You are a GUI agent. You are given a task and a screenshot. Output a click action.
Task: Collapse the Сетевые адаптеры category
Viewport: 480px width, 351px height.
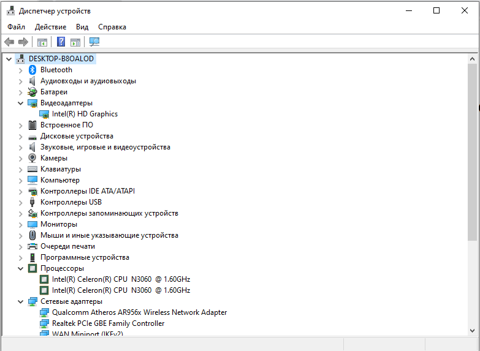click(x=20, y=301)
